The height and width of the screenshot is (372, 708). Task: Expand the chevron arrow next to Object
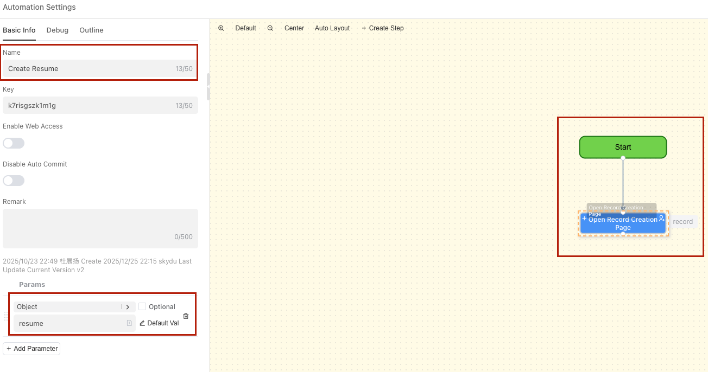(x=128, y=307)
